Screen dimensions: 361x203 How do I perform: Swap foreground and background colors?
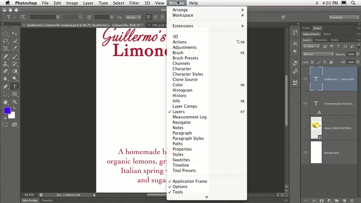[14, 108]
